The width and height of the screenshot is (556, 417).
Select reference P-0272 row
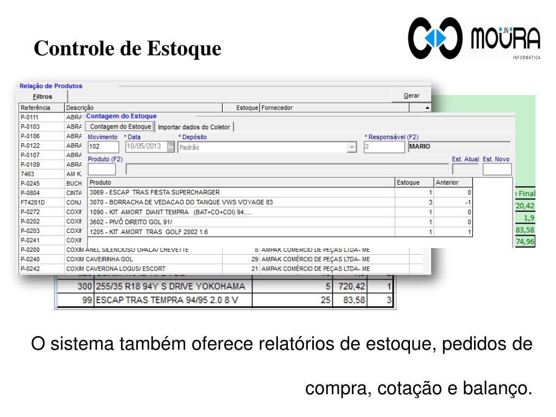(41, 212)
